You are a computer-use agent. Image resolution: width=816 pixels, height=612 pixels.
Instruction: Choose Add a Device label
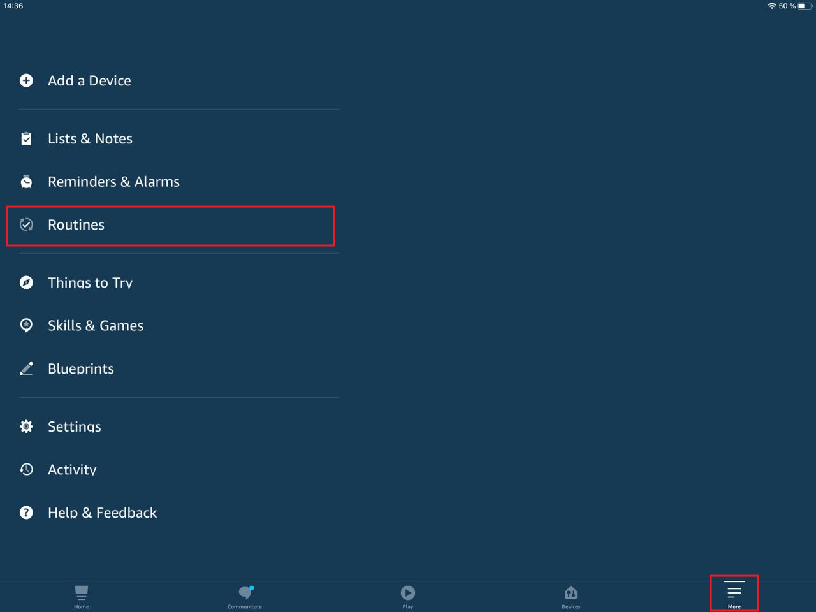pyautogui.click(x=89, y=81)
